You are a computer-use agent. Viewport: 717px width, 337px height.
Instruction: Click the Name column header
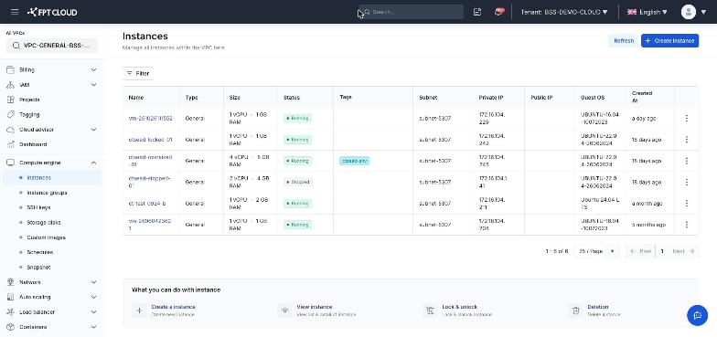(136, 98)
